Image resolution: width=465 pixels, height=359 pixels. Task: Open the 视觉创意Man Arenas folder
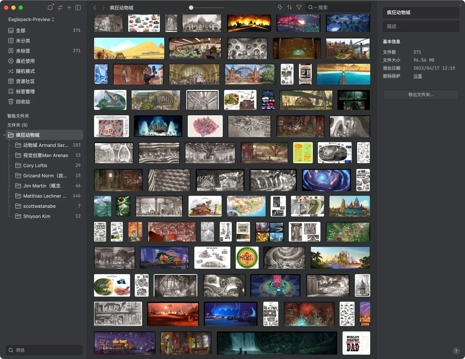(x=47, y=155)
